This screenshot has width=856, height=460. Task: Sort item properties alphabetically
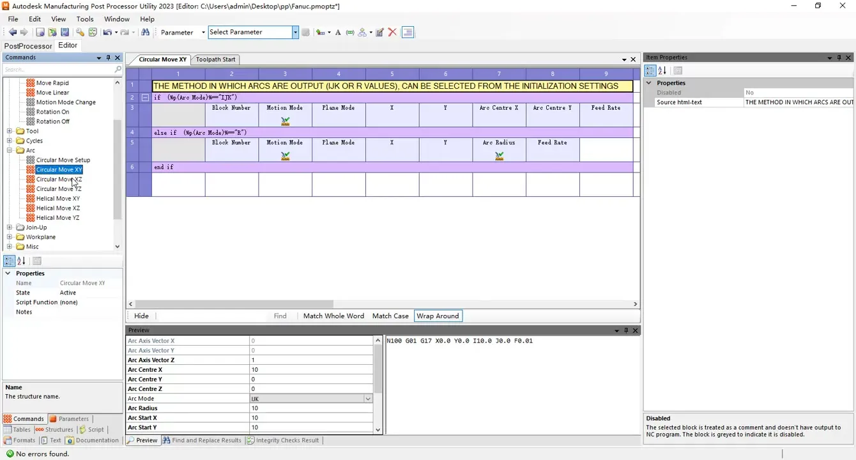pos(662,71)
